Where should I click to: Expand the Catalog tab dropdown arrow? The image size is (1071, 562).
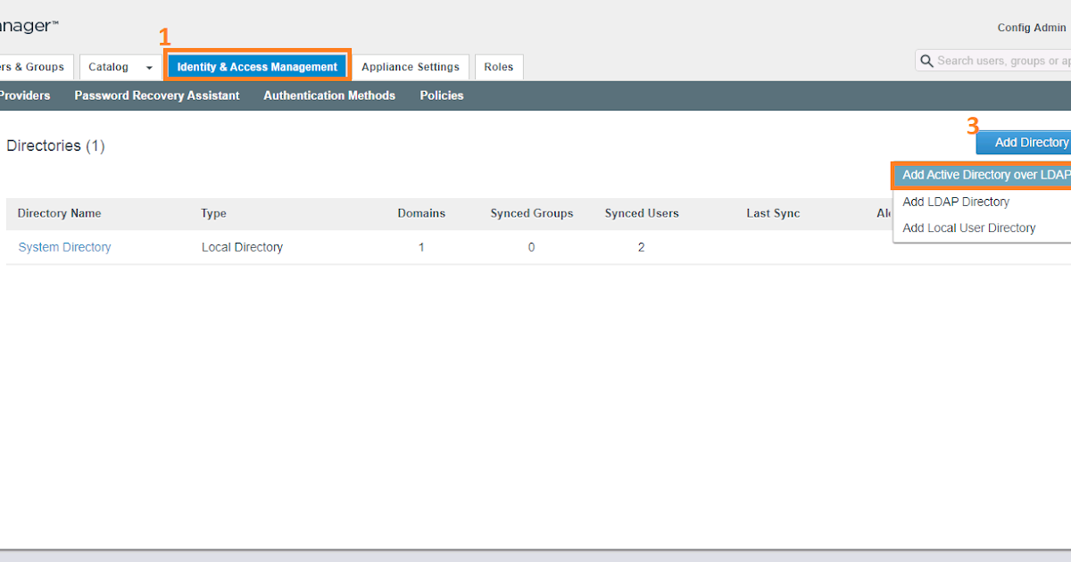(147, 66)
